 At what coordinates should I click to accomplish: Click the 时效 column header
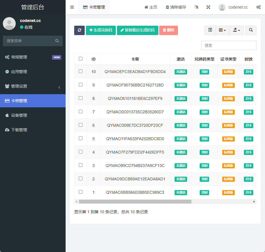tap(248, 59)
